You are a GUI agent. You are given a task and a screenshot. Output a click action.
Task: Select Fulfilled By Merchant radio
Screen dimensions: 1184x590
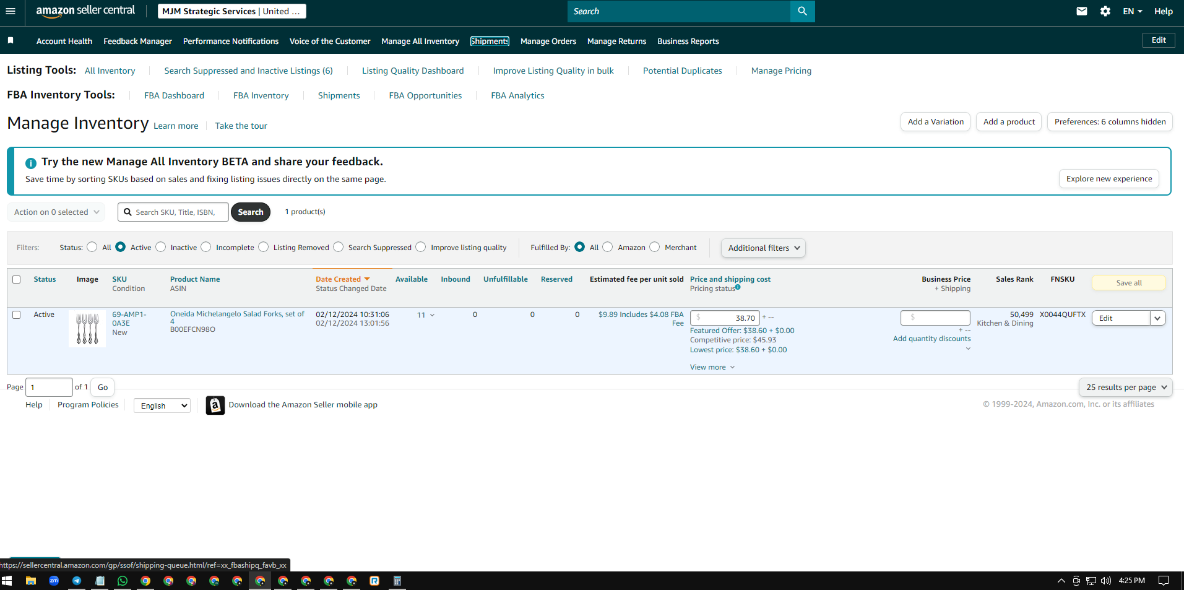[655, 247]
